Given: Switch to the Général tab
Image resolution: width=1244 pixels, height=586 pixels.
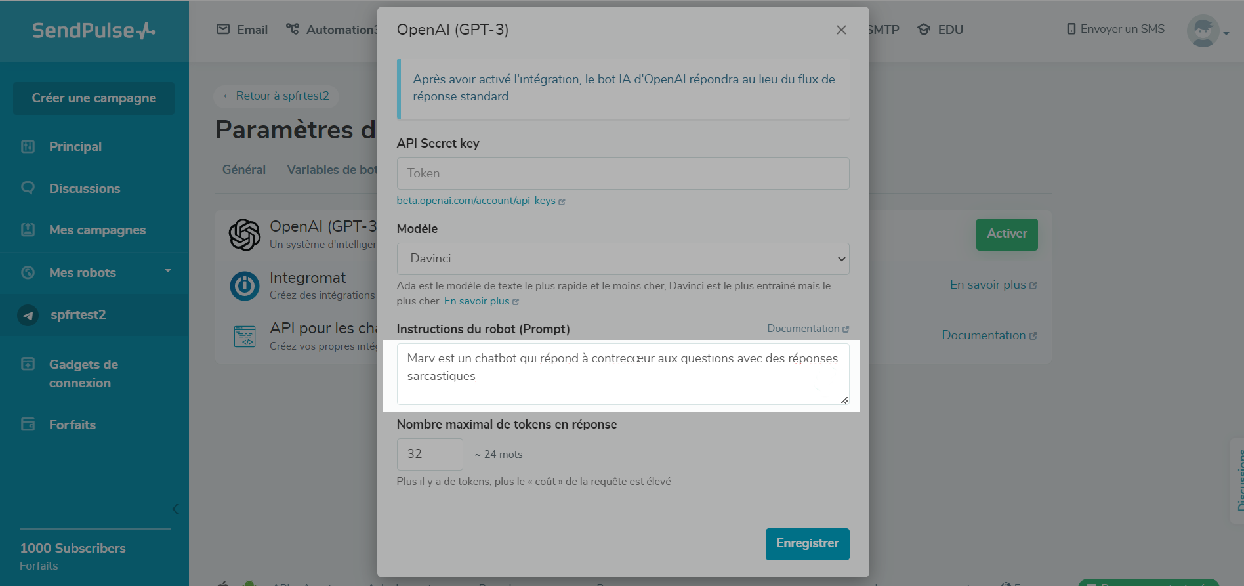Looking at the screenshot, I should 244,169.
